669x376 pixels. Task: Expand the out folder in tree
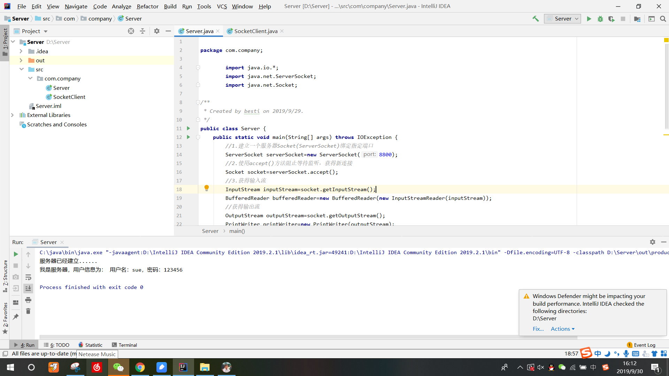(x=21, y=60)
